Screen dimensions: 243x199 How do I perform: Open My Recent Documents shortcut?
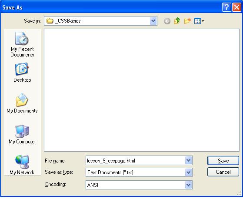pos(22,44)
